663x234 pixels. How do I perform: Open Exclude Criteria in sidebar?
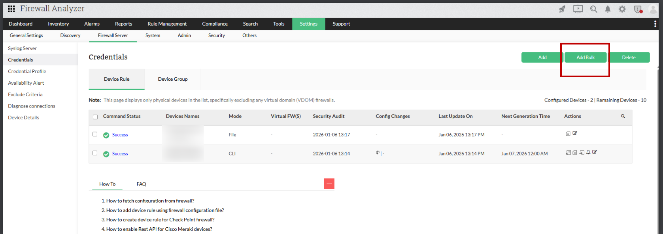coord(25,95)
